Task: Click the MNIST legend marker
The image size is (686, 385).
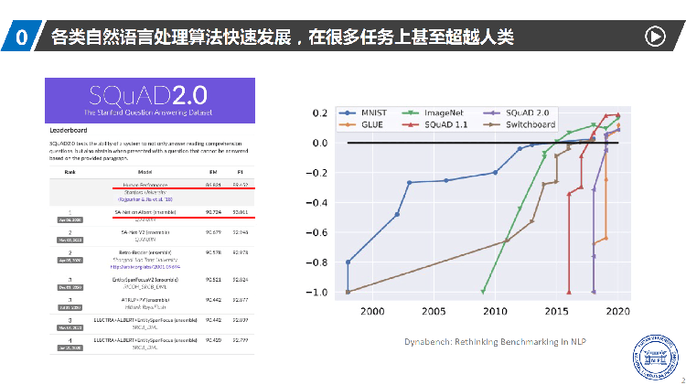Action: [x=348, y=112]
